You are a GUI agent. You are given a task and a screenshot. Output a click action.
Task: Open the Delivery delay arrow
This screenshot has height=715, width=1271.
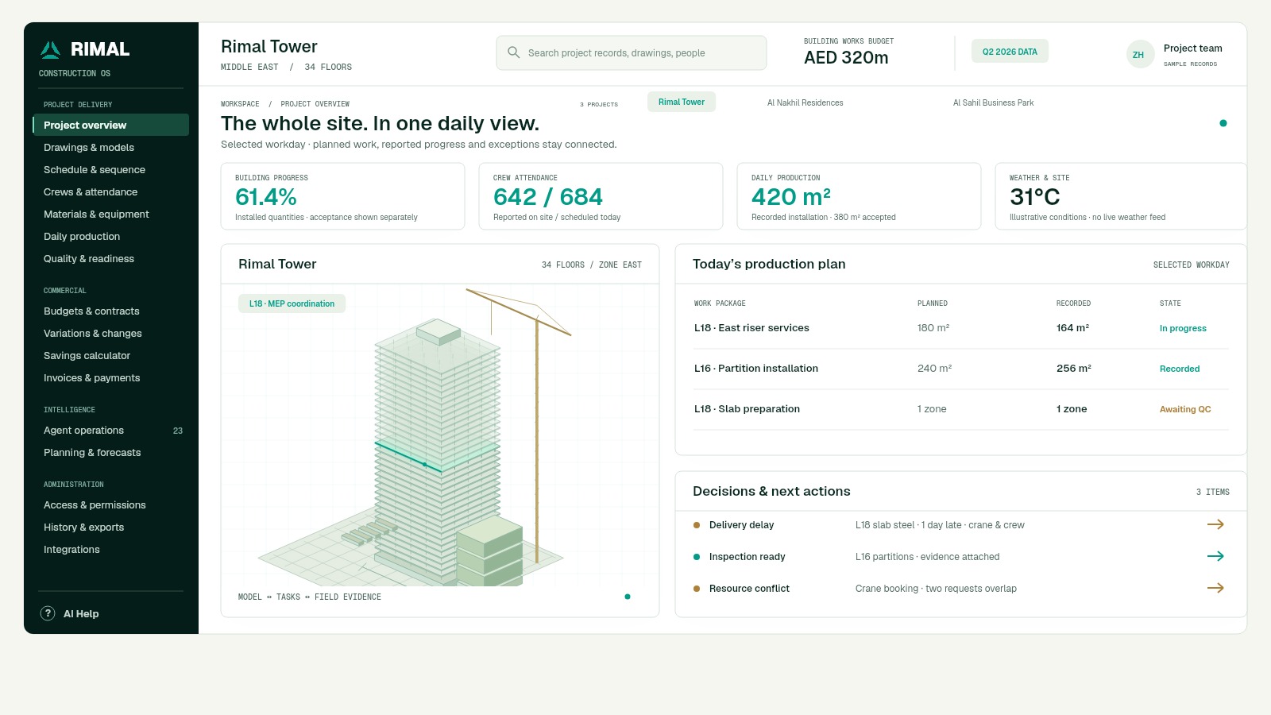(x=1215, y=524)
